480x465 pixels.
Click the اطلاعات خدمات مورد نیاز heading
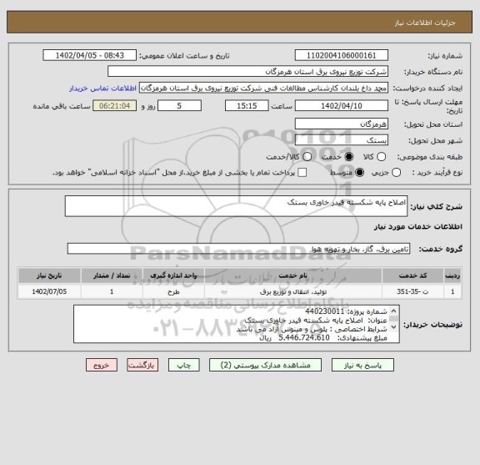(417, 227)
